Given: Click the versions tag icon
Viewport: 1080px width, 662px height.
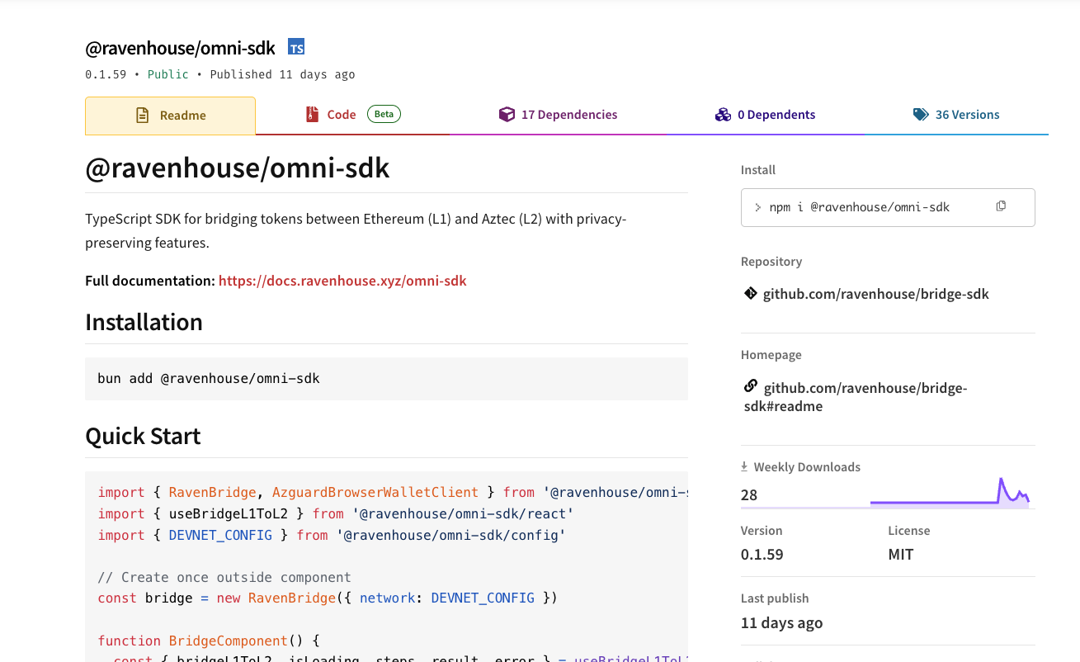Looking at the screenshot, I should (921, 114).
